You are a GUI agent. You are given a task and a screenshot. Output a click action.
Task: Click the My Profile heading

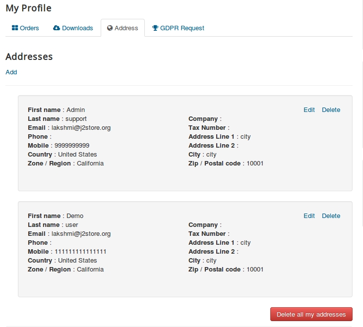coord(28,8)
